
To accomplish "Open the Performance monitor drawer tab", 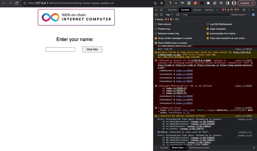I will click(199, 148).
